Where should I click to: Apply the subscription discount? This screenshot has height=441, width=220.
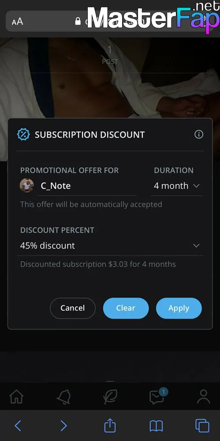point(179,308)
